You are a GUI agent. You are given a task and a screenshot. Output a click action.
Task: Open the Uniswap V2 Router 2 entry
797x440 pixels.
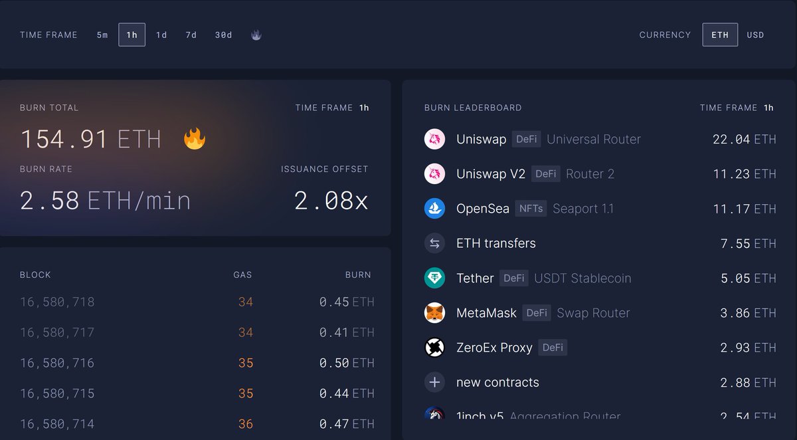pyautogui.click(x=600, y=174)
